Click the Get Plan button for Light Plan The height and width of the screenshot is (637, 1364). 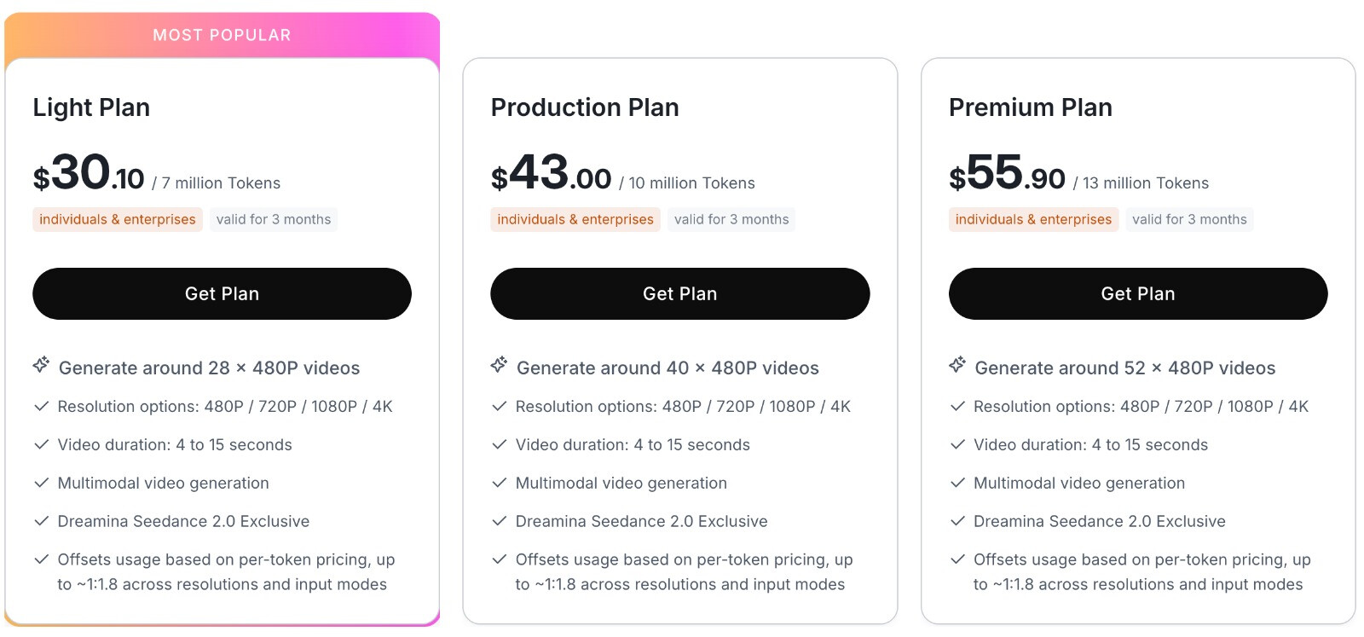pyautogui.click(x=222, y=293)
